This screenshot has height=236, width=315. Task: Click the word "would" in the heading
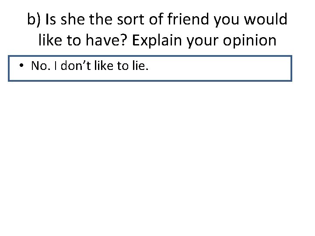click(x=266, y=19)
